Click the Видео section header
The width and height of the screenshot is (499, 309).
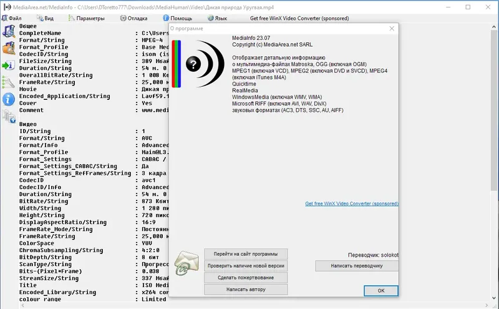28,124
